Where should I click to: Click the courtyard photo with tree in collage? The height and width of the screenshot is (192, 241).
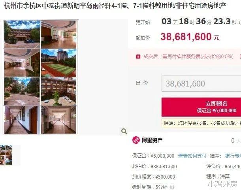click(x=59, y=92)
